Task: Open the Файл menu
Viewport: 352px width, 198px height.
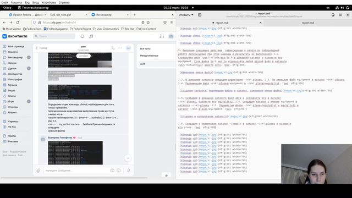Action: (x=5, y=2)
